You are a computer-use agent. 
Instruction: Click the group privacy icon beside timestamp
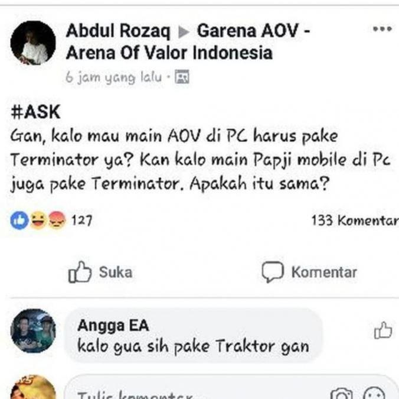coord(182,76)
